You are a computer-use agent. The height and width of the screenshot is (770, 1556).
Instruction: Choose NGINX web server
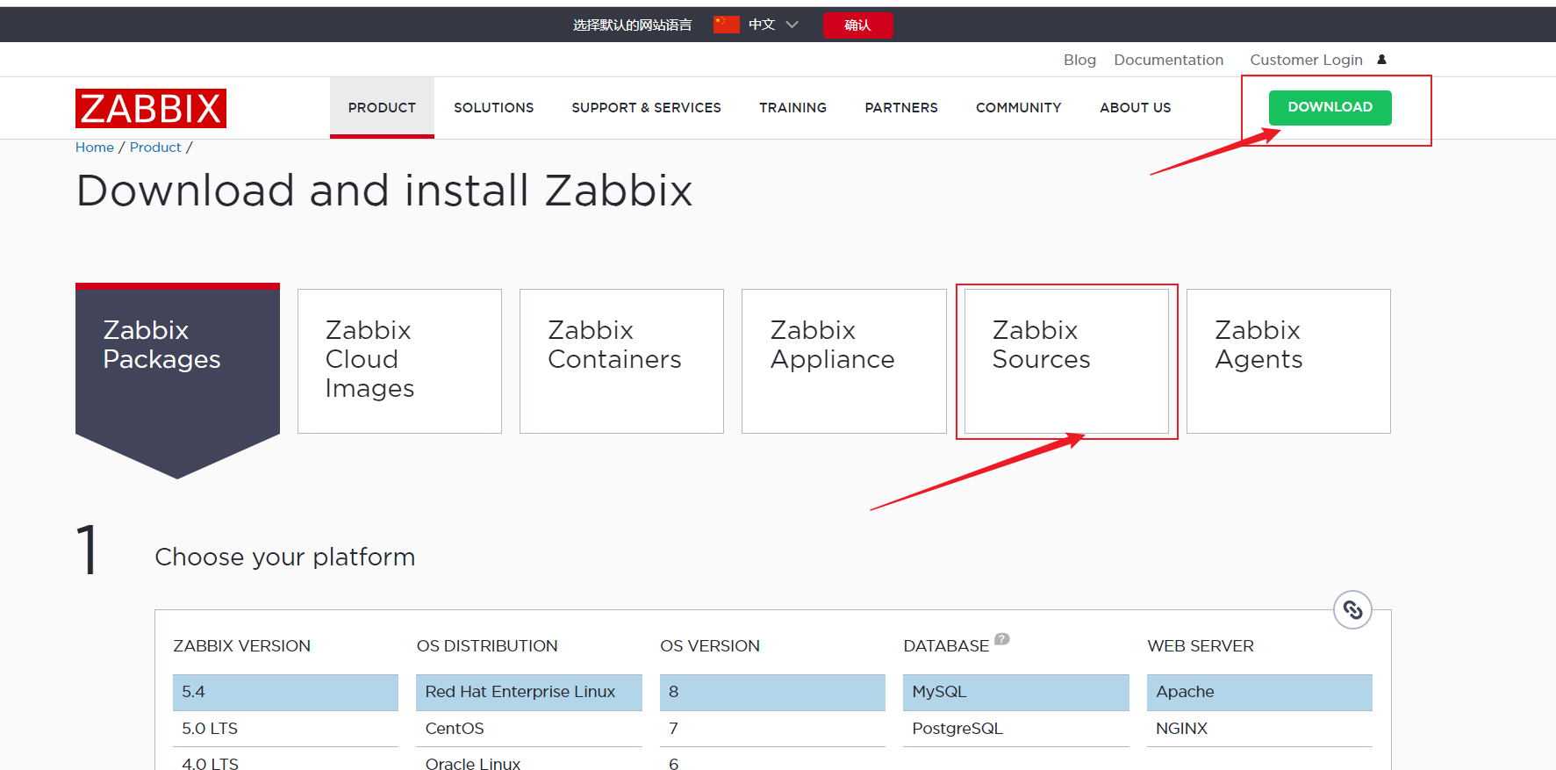1259,729
